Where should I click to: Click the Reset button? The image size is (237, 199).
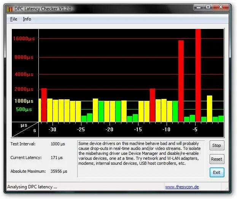[x=217, y=159]
